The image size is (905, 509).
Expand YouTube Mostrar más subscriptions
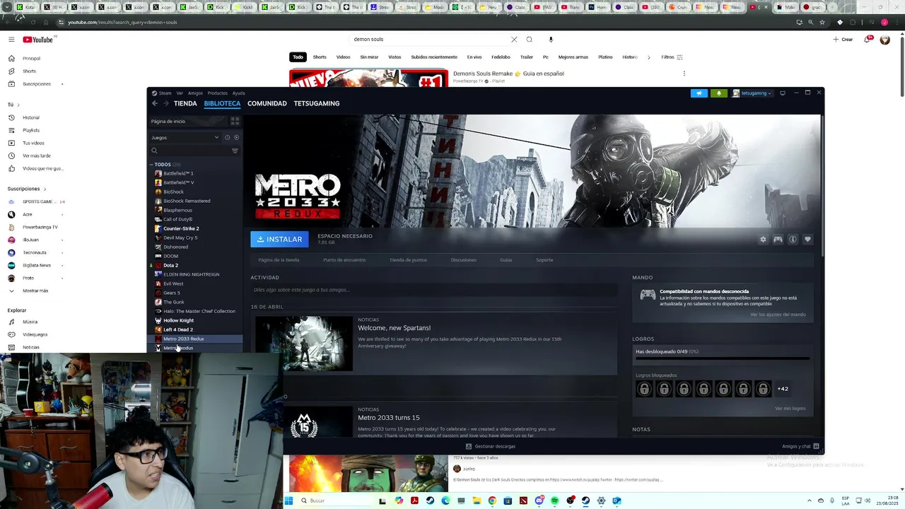[x=35, y=291]
